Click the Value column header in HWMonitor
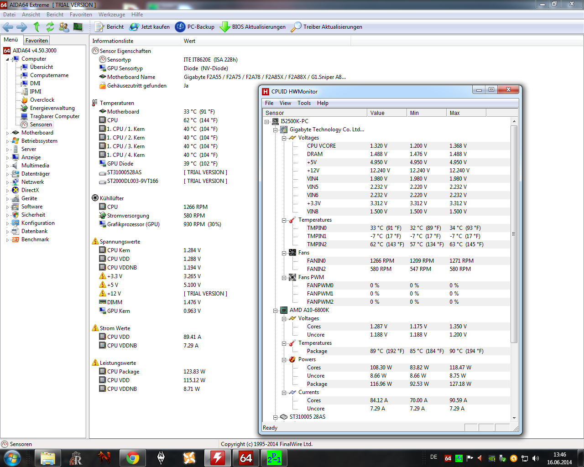Image resolution: width=584 pixels, height=467 pixels. pos(387,113)
